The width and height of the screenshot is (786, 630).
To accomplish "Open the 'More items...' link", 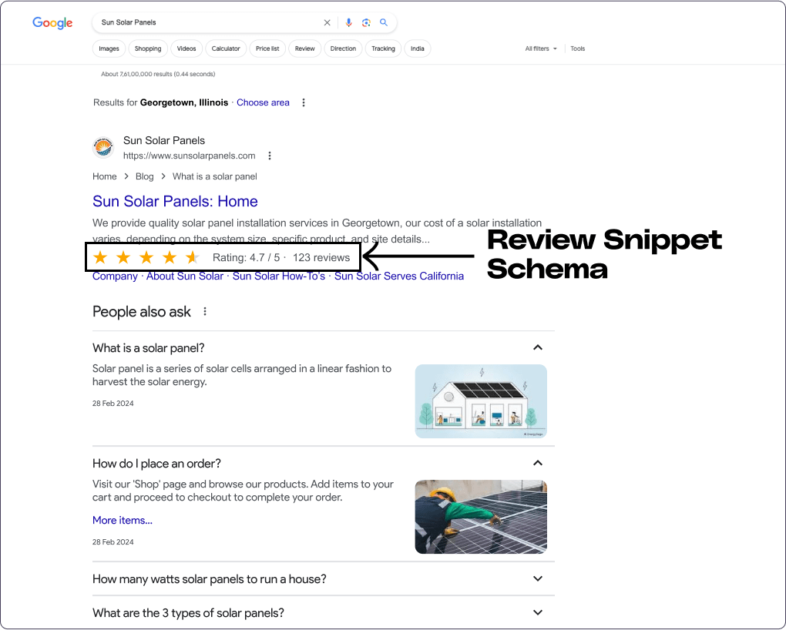I will (122, 519).
